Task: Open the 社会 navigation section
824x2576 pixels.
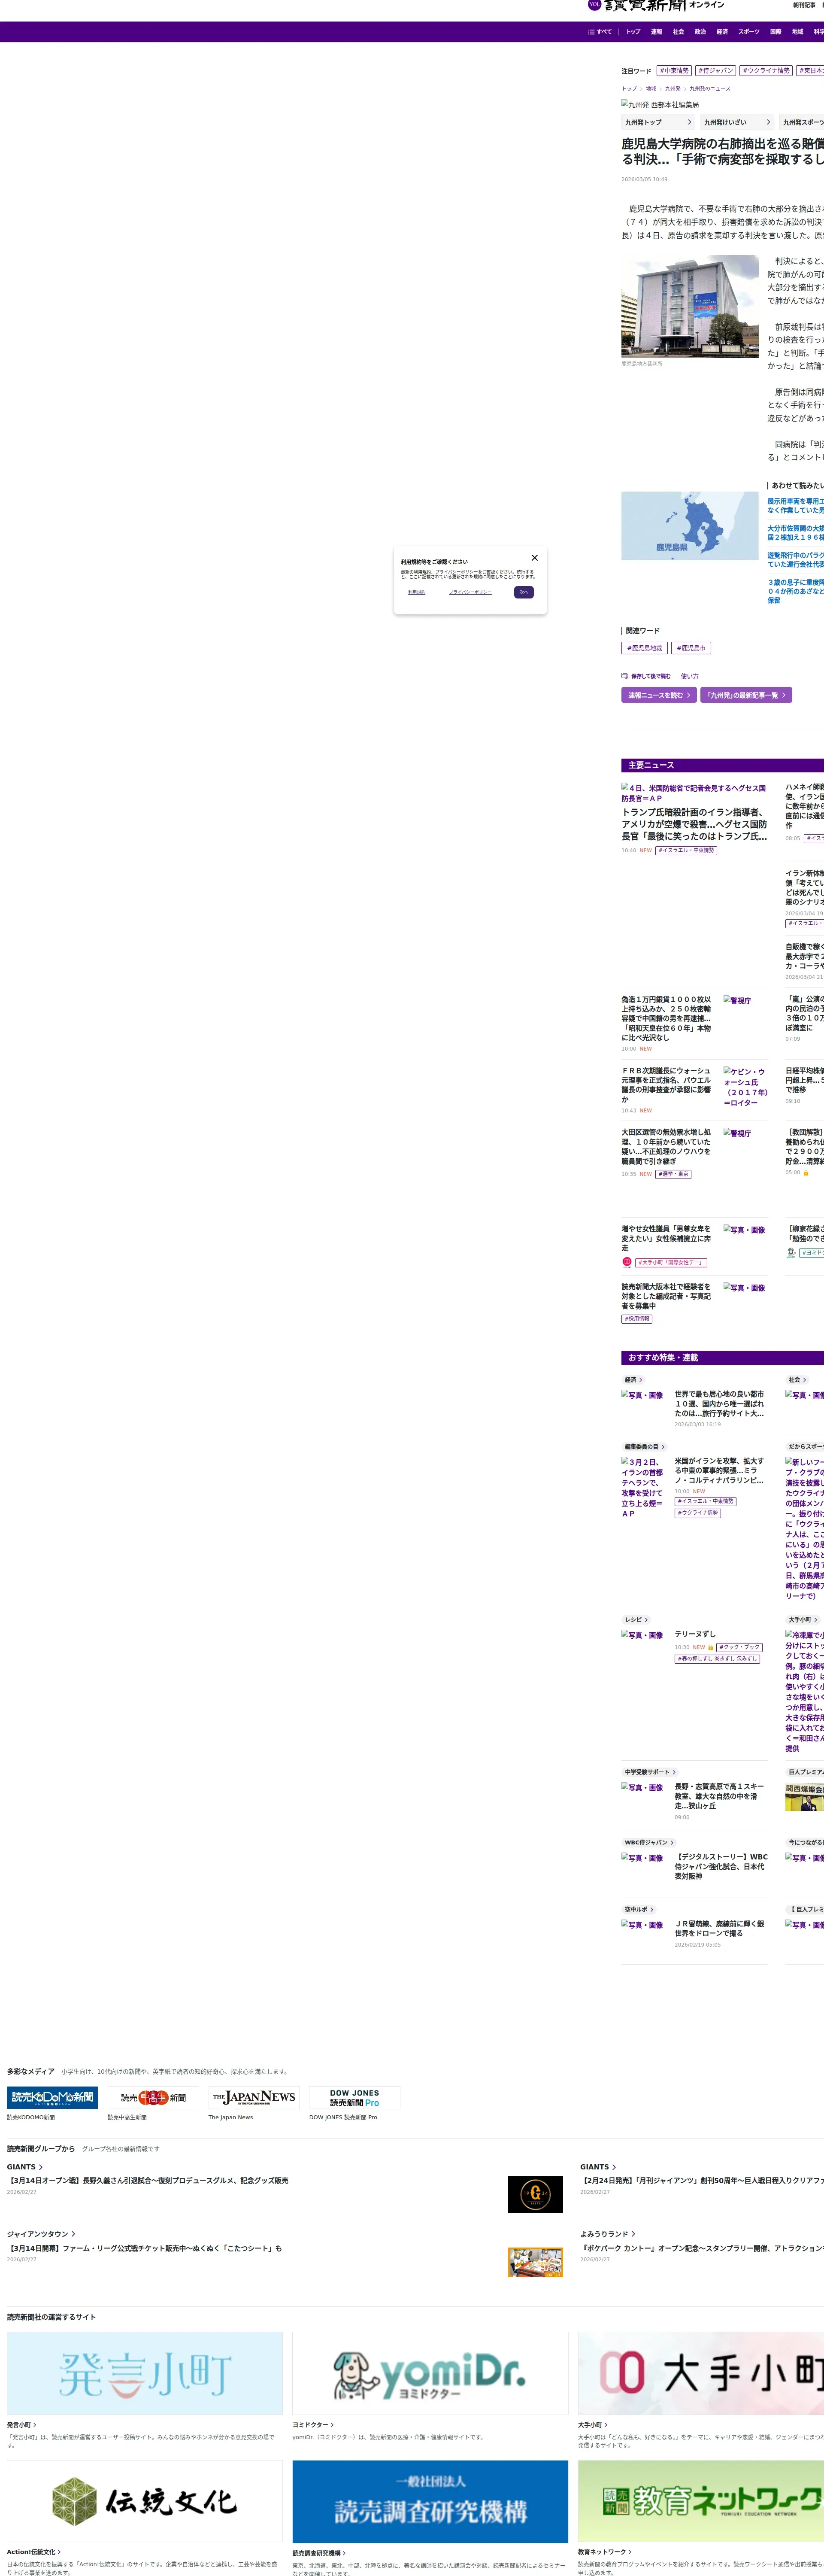Action: coord(678,32)
